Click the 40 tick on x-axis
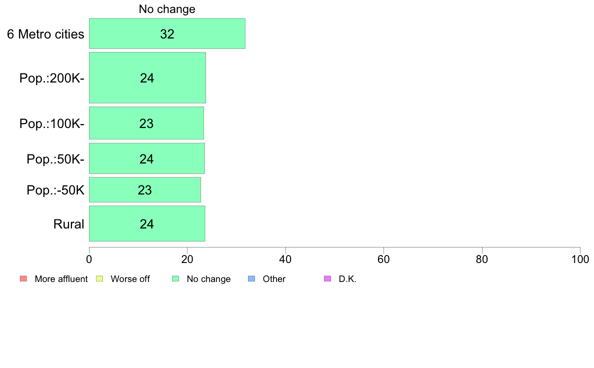 point(285,259)
